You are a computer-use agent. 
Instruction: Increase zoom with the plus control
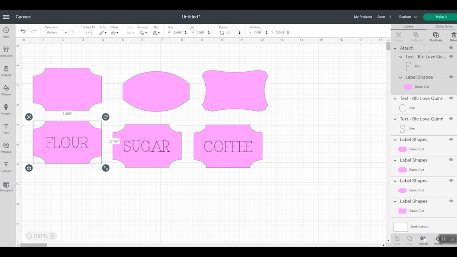click(53, 236)
